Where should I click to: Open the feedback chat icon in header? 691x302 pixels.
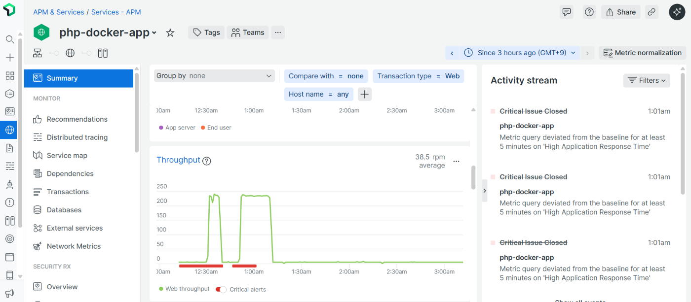point(567,12)
